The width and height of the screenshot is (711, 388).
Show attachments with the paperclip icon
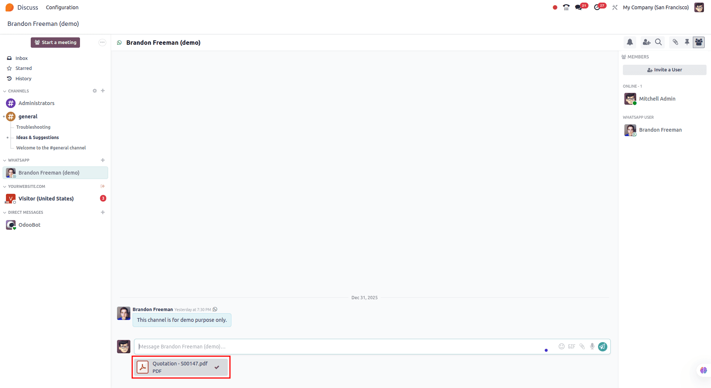675,42
